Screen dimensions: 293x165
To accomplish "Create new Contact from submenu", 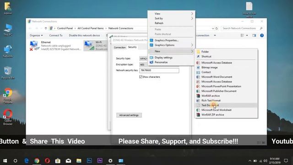I will click(x=226, y=72).
